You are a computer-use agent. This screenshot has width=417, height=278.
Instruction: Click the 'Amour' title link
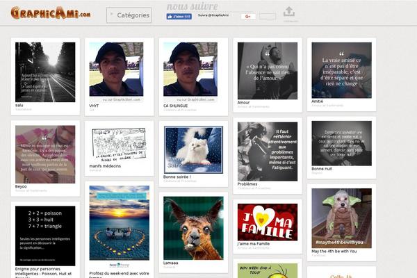[244, 102]
